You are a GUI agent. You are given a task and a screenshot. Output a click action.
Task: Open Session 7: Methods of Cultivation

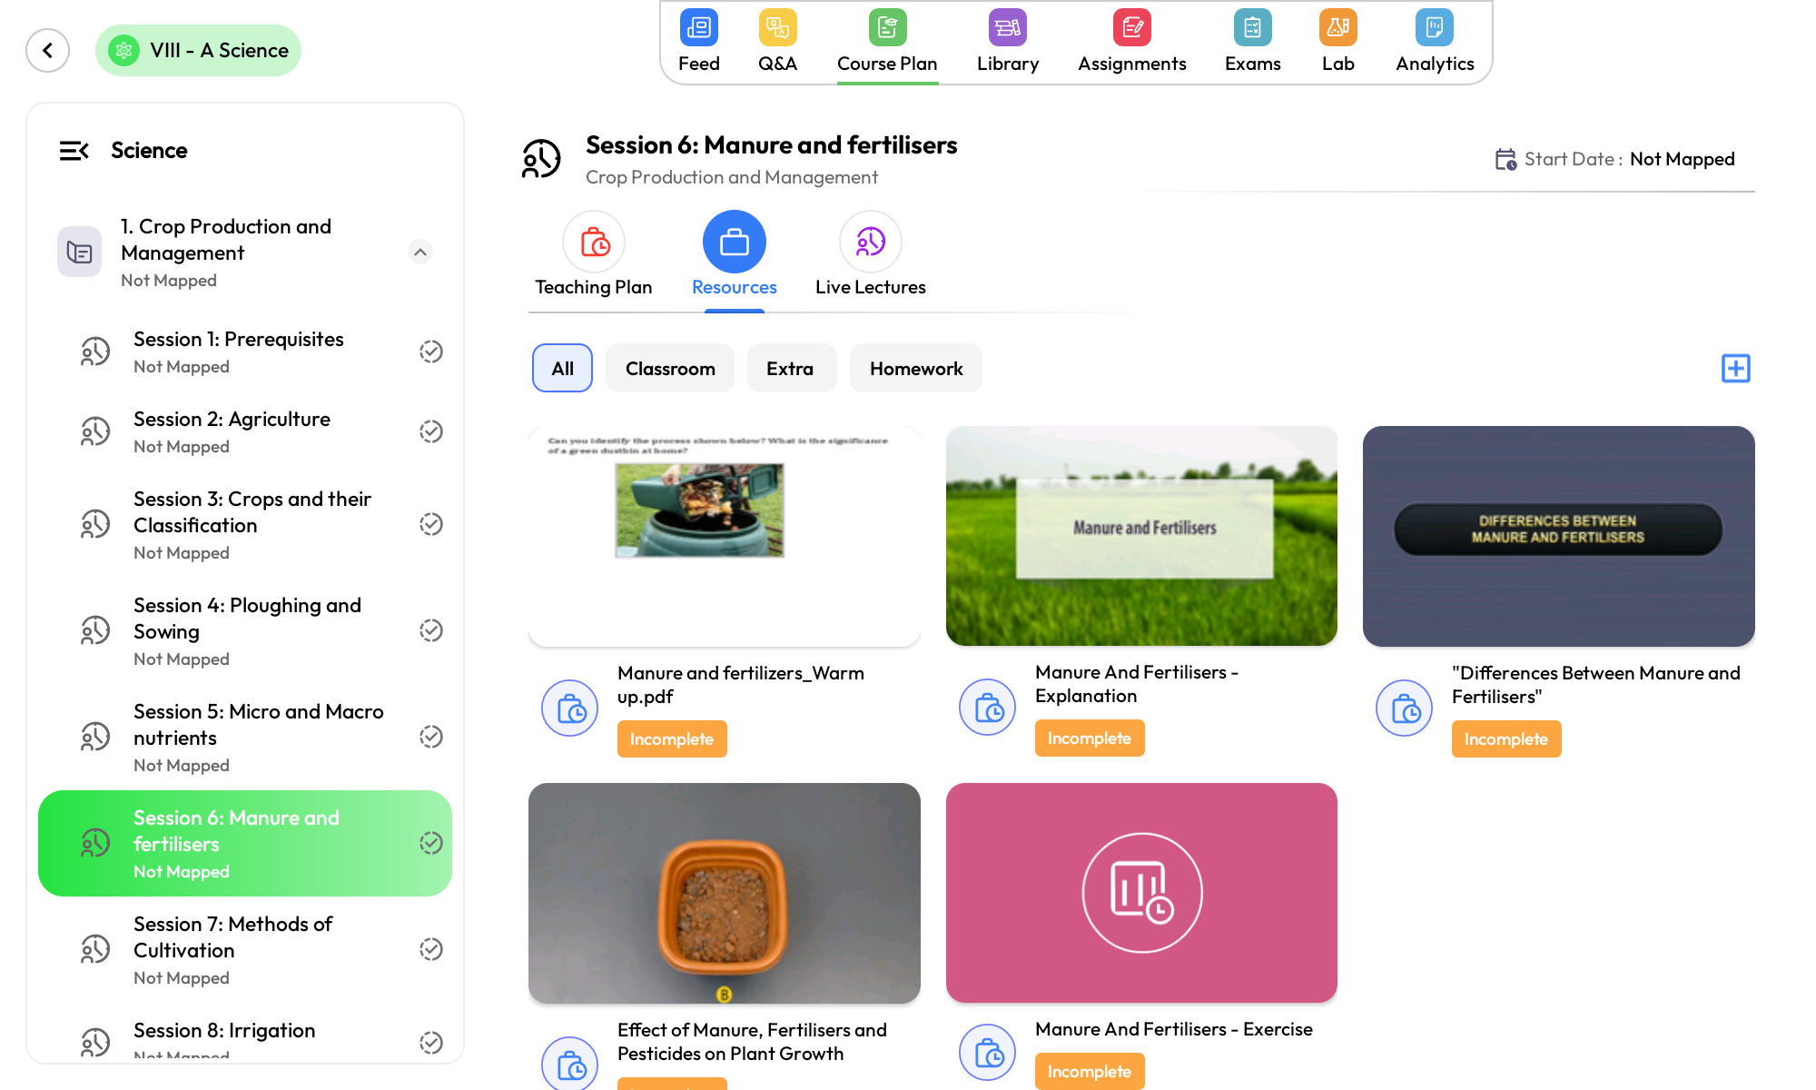click(233, 936)
